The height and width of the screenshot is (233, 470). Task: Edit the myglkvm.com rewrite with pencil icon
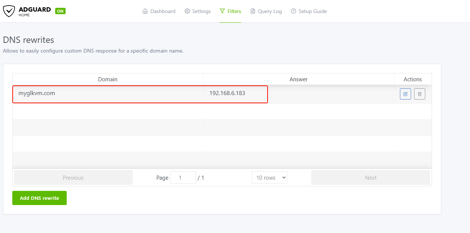coord(406,94)
